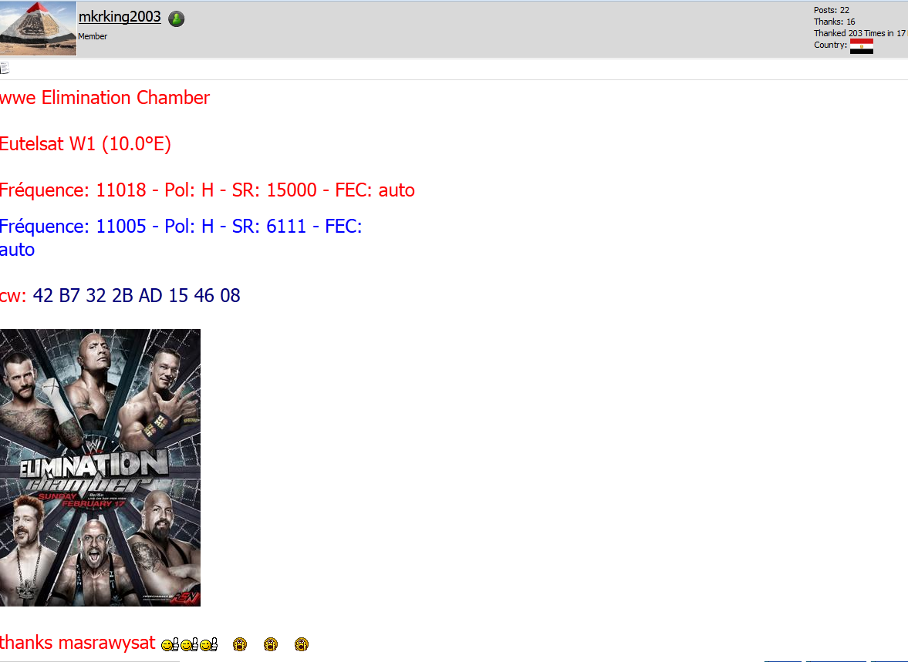The width and height of the screenshot is (908, 662).
Task: Open the Elimination Chamber poster image
Action: click(100, 468)
